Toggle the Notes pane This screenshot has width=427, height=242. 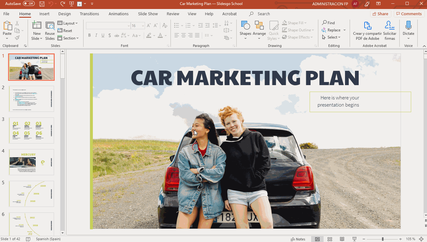pos(298,239)
